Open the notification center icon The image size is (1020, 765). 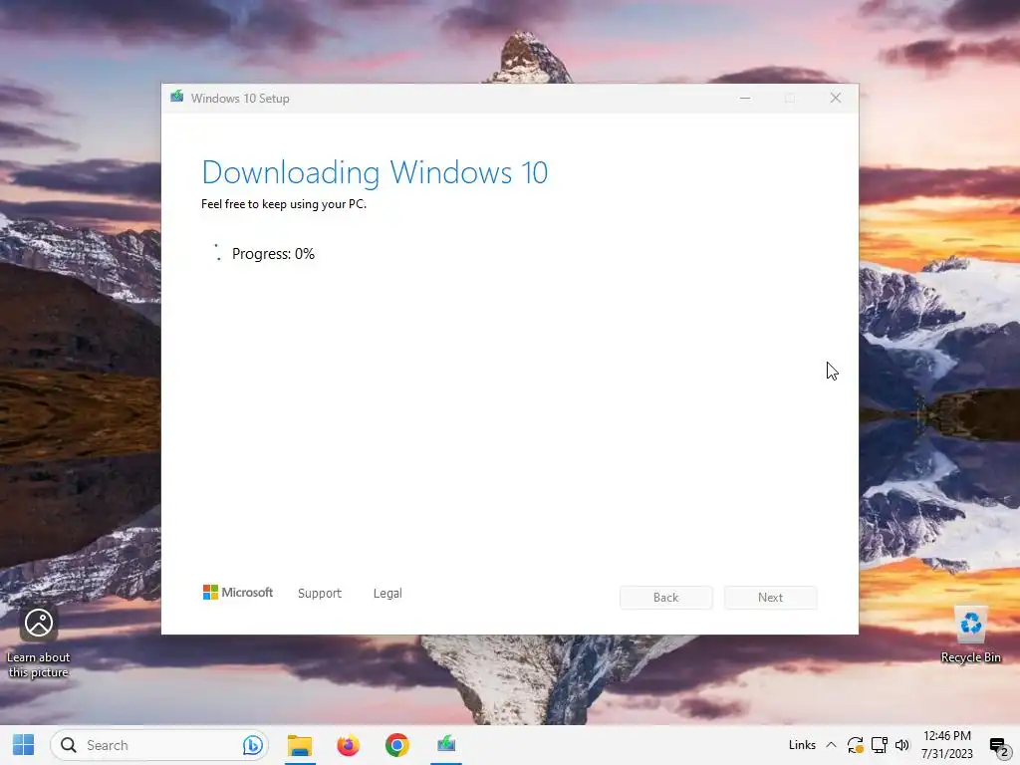click(998, 747)
